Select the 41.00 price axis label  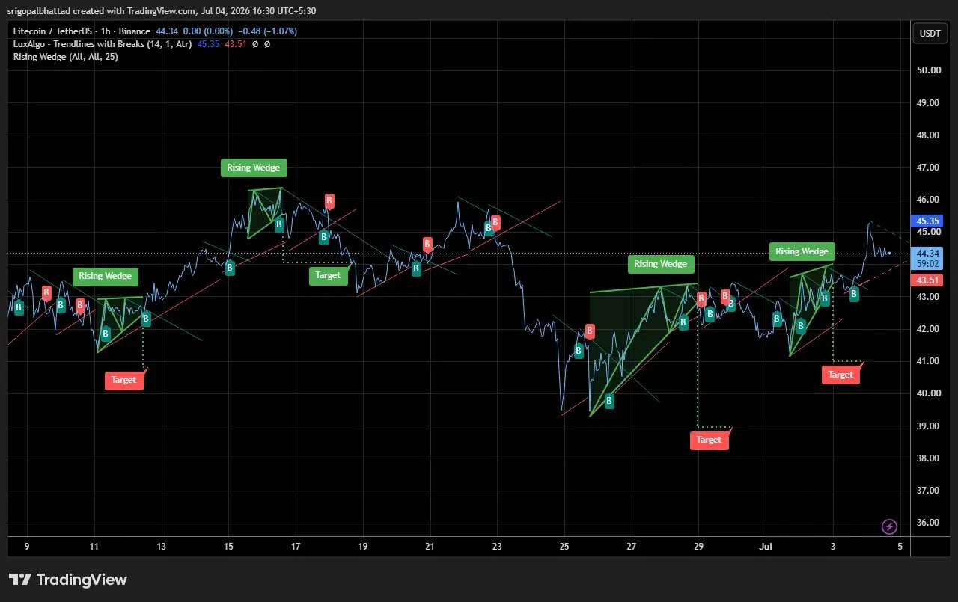click(x=929, y=361)
